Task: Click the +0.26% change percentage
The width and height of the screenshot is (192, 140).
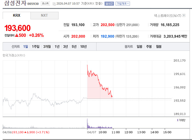Action: (x=36, y=35)
